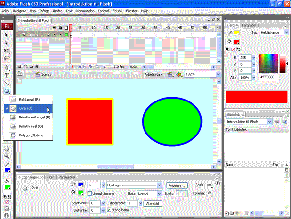
Task: Expand the Skala Normal dropdown
Action: 160,193
